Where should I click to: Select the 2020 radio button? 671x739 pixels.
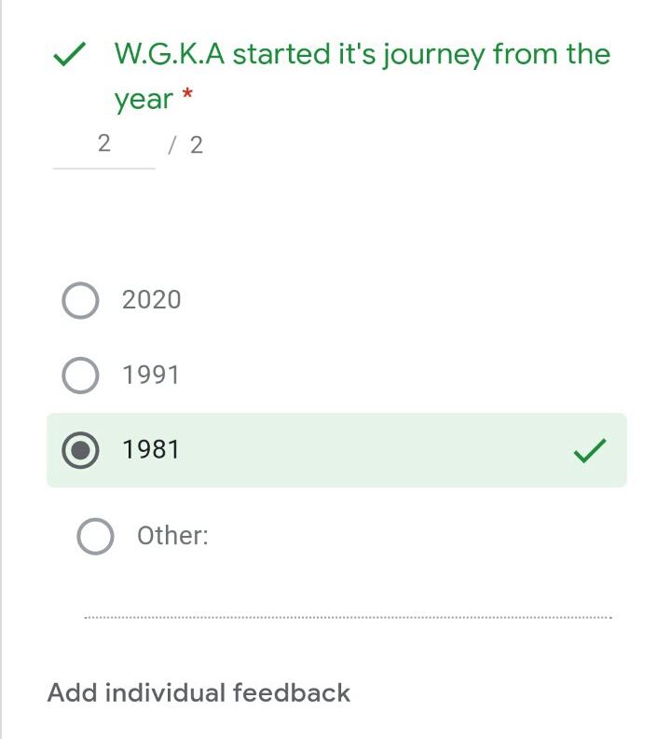[x=80, y=301]
